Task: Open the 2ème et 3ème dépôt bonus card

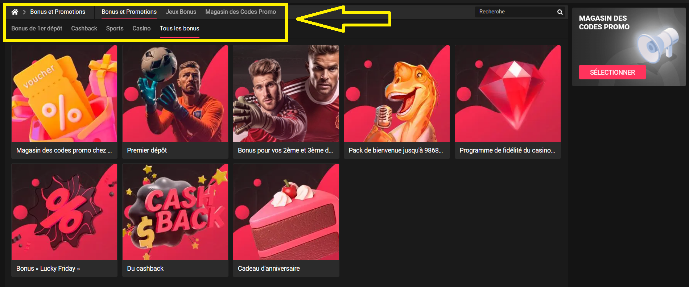Action: point(286,101)
